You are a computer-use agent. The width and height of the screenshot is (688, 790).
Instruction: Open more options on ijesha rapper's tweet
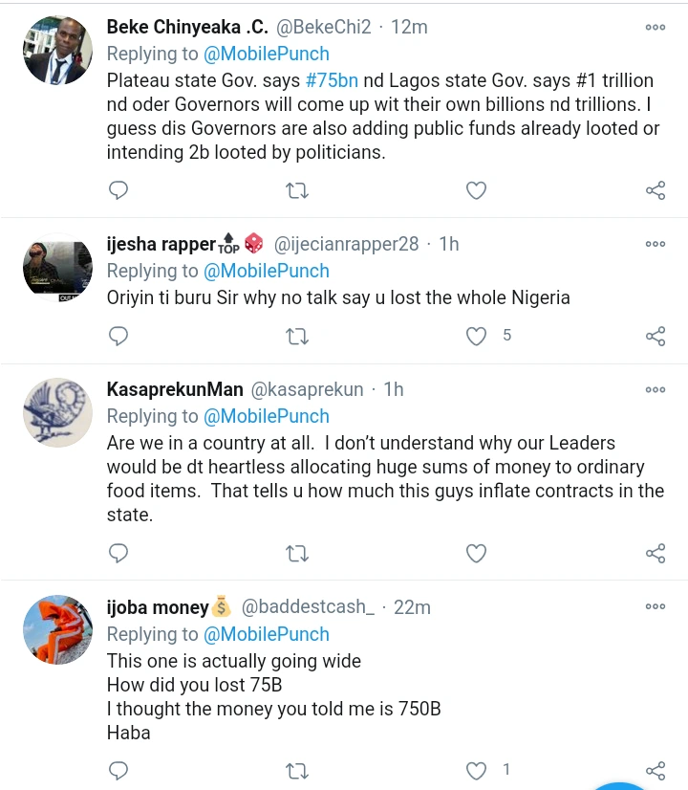656,244
